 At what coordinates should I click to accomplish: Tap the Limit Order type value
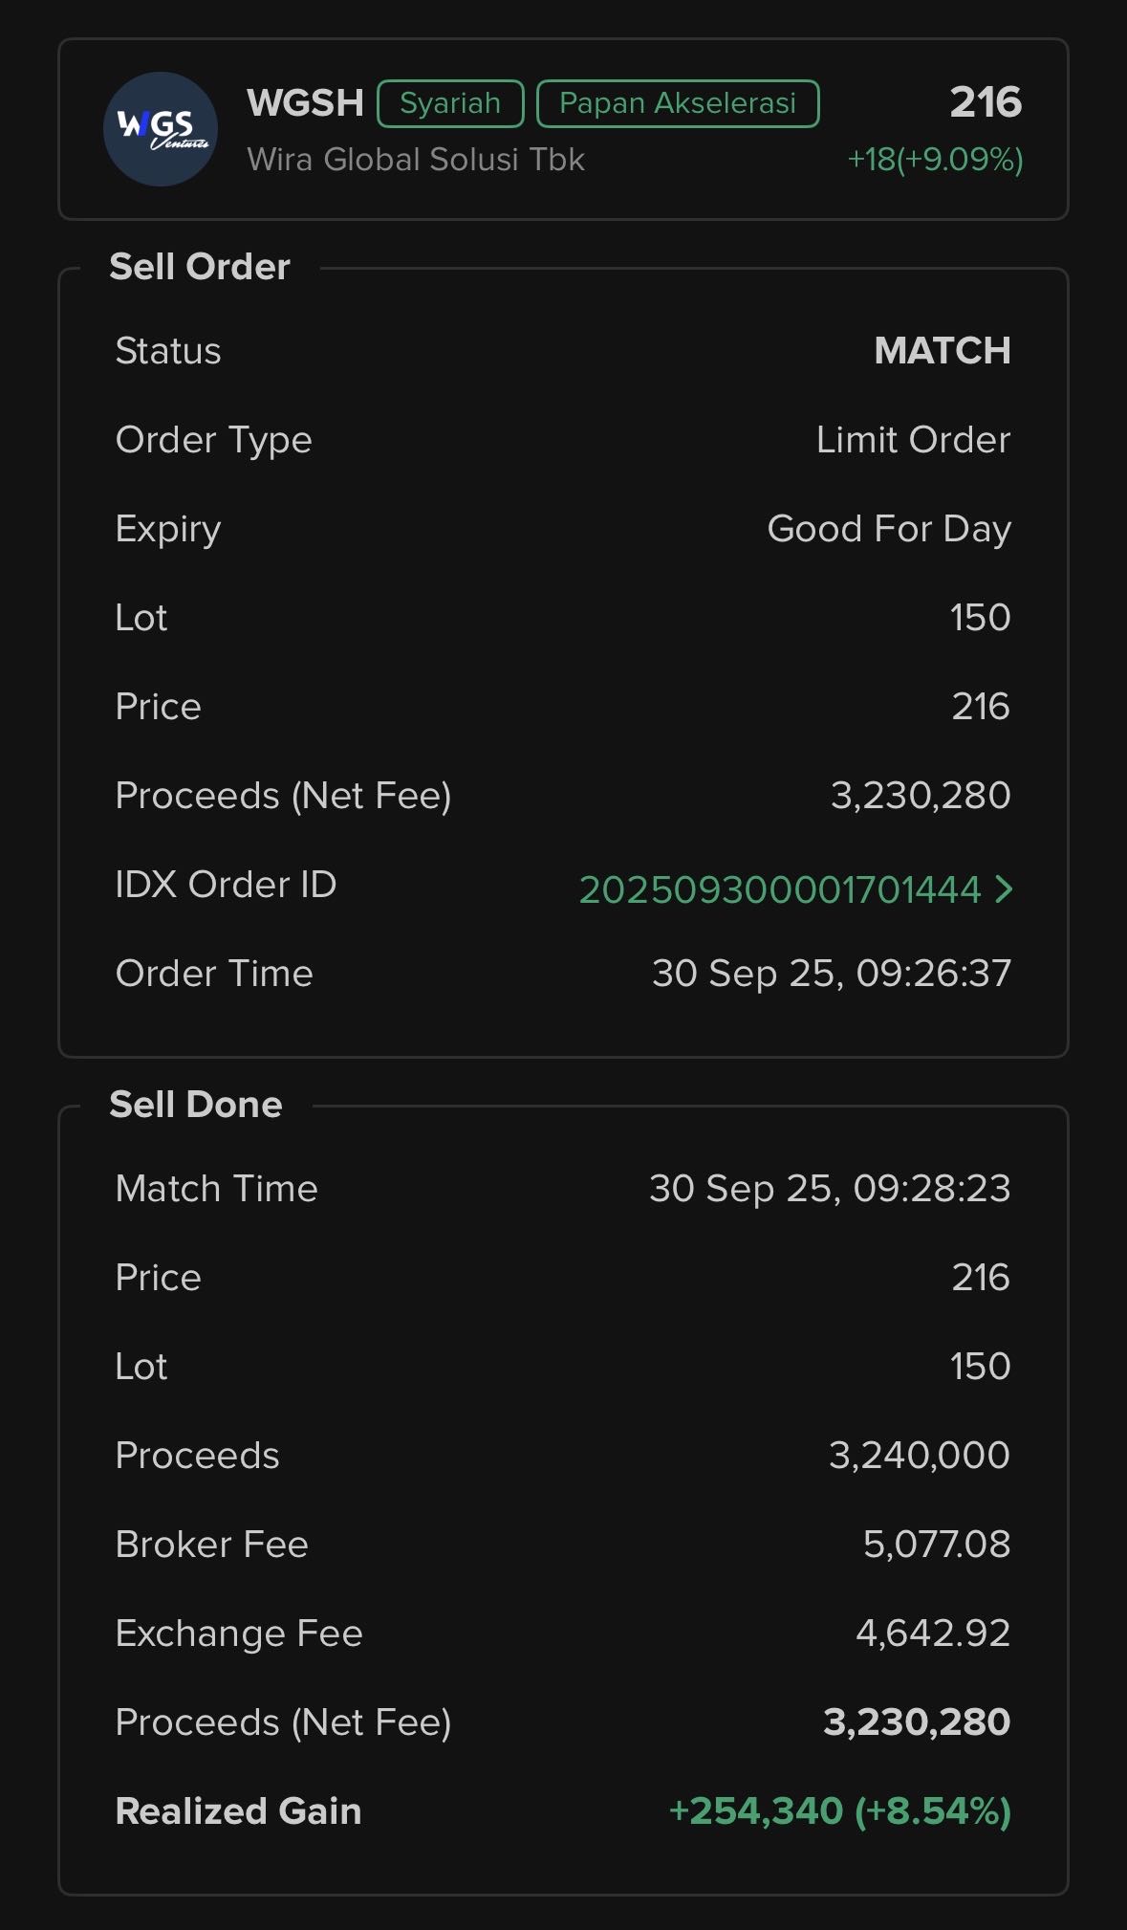pos(913,440)
